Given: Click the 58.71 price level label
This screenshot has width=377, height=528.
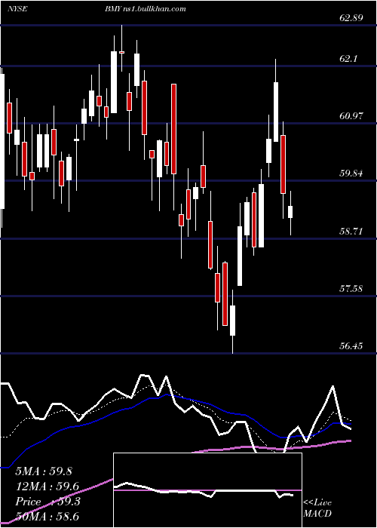Looking at the screenshot, I should tap(351, 231).
